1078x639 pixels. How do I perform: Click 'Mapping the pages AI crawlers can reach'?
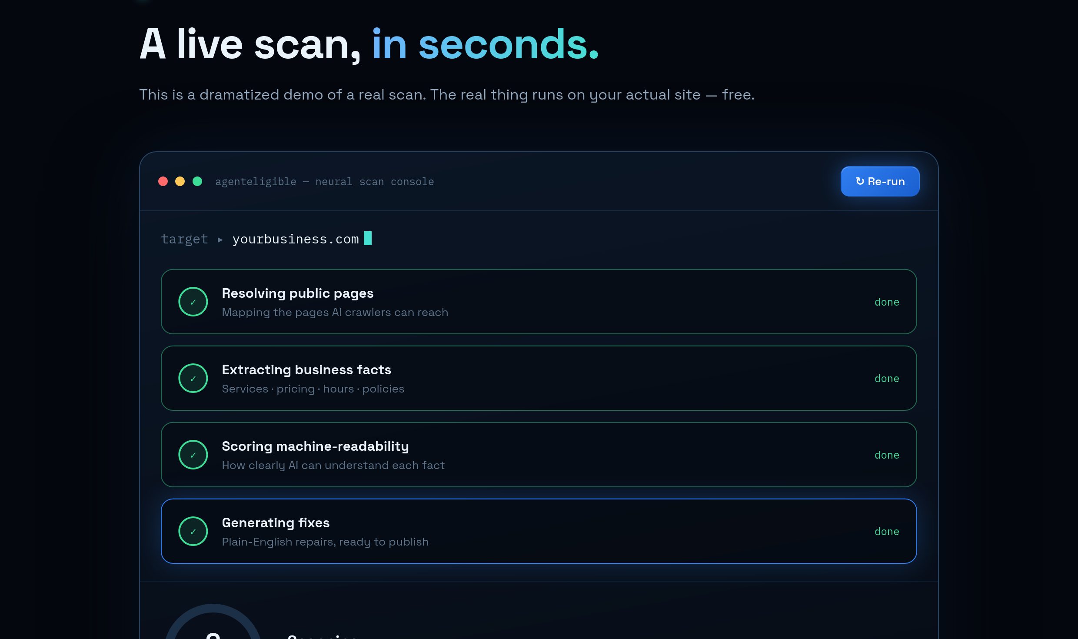tap(335, 313)
